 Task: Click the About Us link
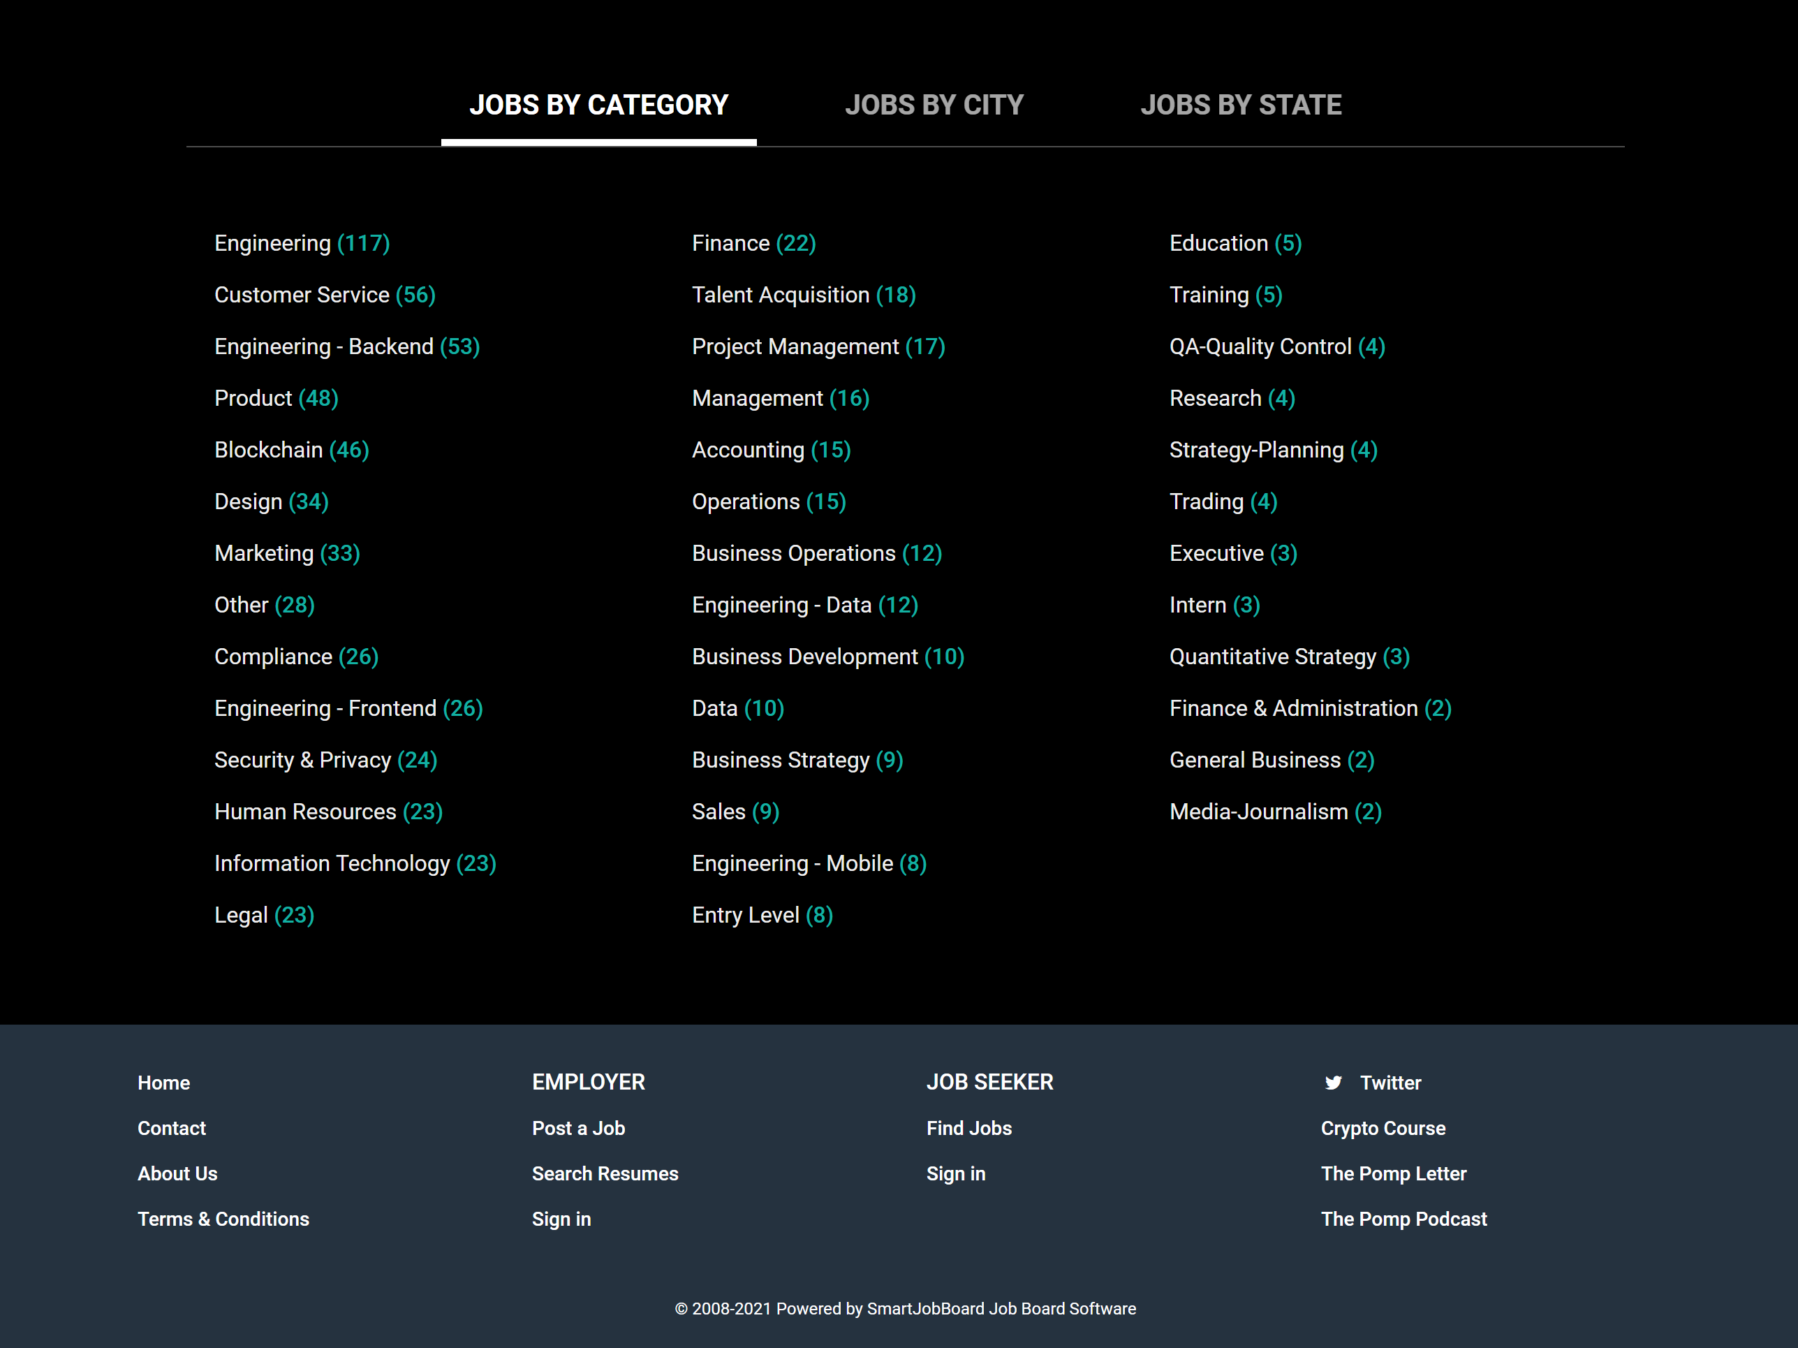tap(177, 1173)
